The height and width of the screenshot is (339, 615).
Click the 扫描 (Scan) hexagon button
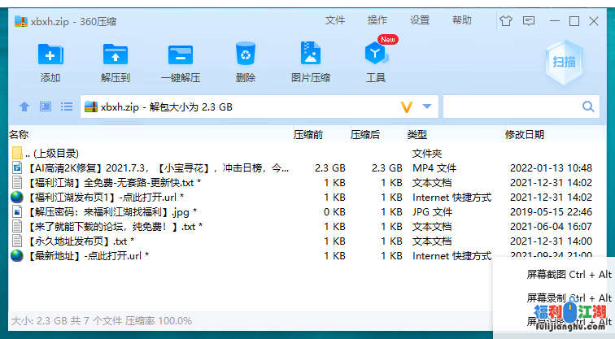pos(564,62)
